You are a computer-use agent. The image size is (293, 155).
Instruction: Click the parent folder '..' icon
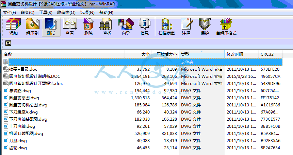pos(5,62)
